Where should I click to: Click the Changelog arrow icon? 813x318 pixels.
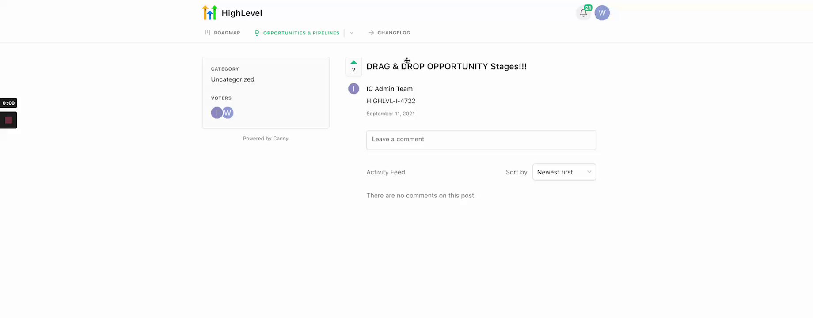coord(371,33)
